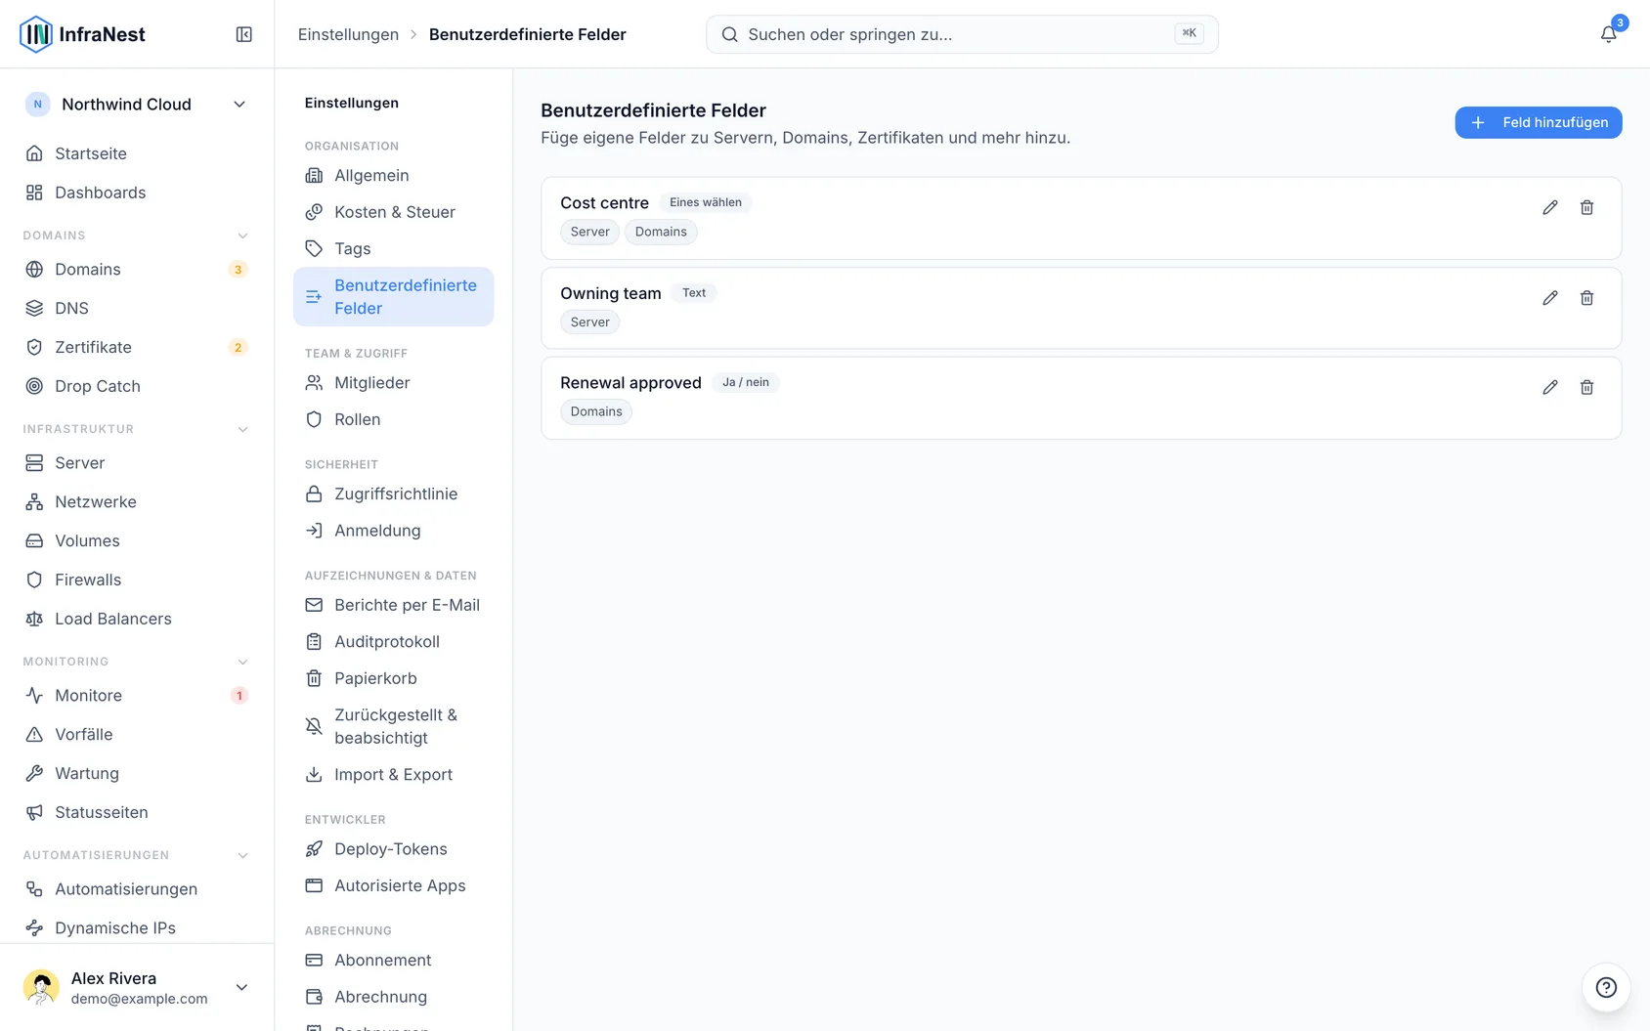Image resolution: width=1650 pixels, height=1031 pixels.
Task: Open Monitore in the sidebar
Action: [x=137, y=696]
